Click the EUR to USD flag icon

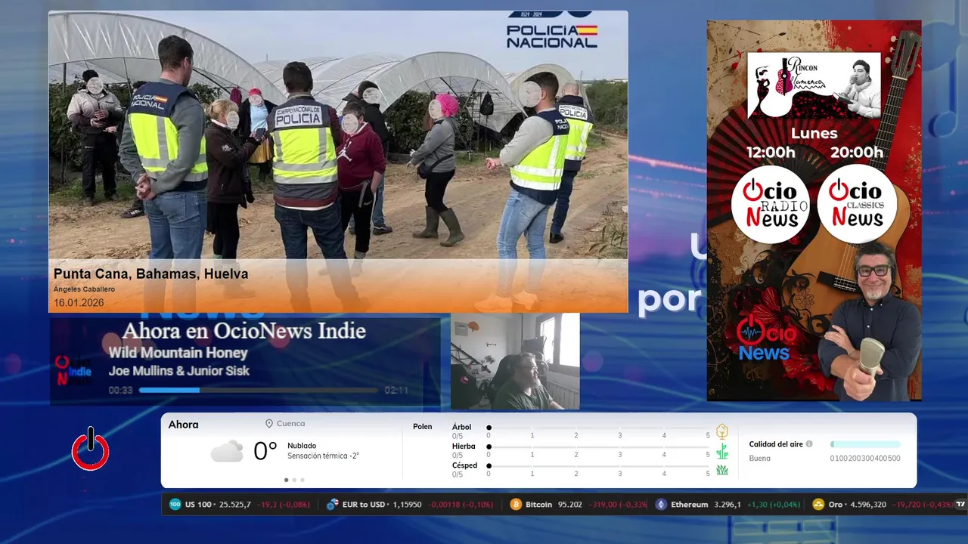pos(332,504)
